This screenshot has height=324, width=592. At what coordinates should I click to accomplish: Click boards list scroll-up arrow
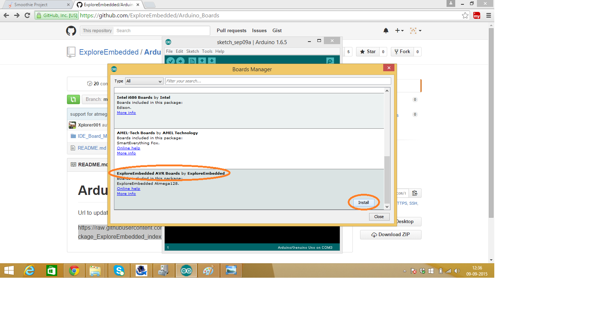click(387, 91)
